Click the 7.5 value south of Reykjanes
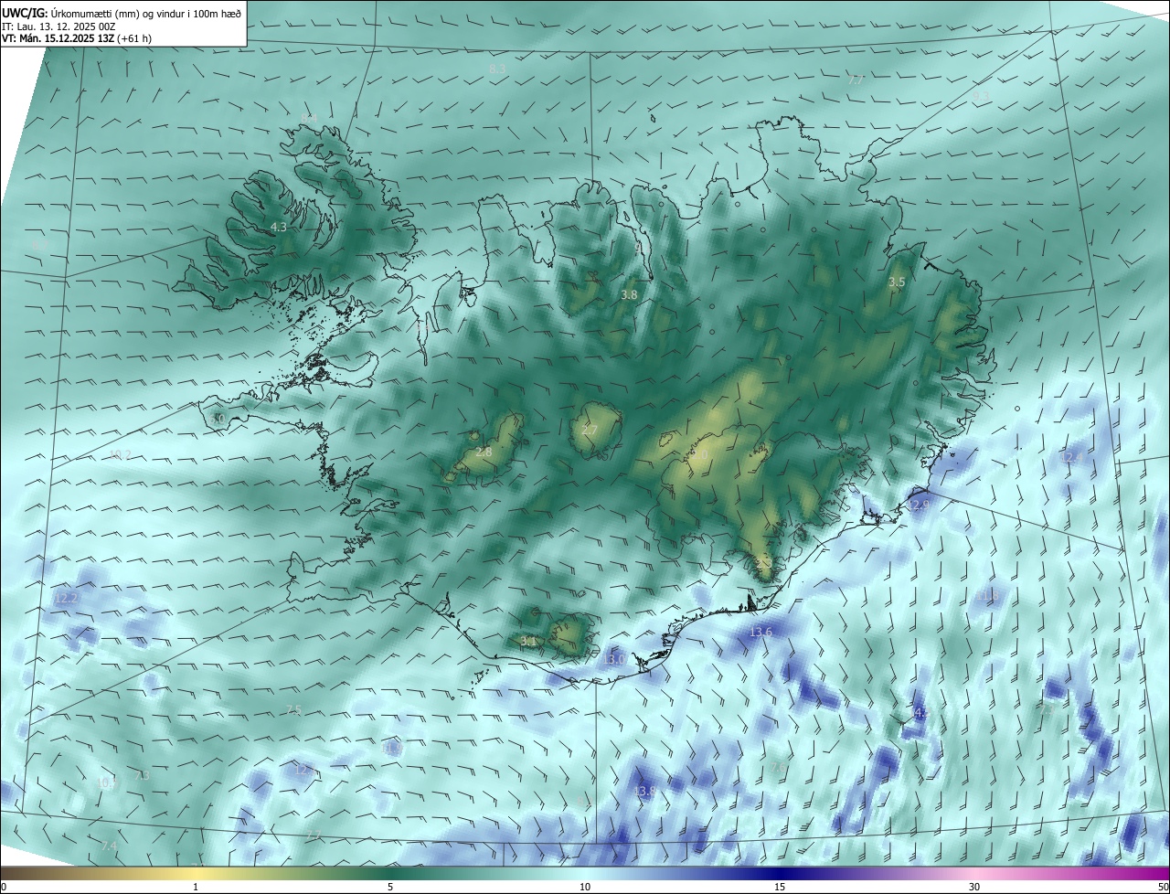1170x894 pixels. coord(293,710)
